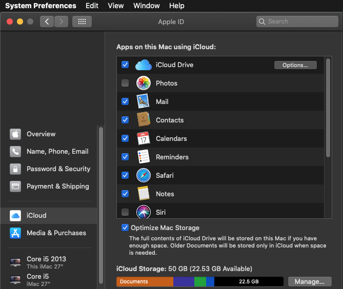343x289 pixels.
Task: Click the Contacts address book icon
Action: tap(144, 119)
